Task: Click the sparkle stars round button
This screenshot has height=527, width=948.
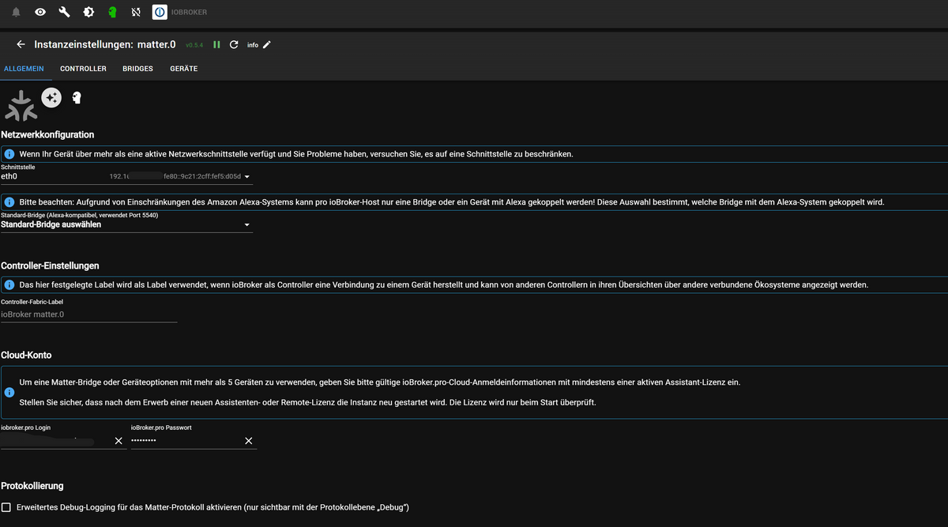Action: pyautogui.click(x=51, y=98)
